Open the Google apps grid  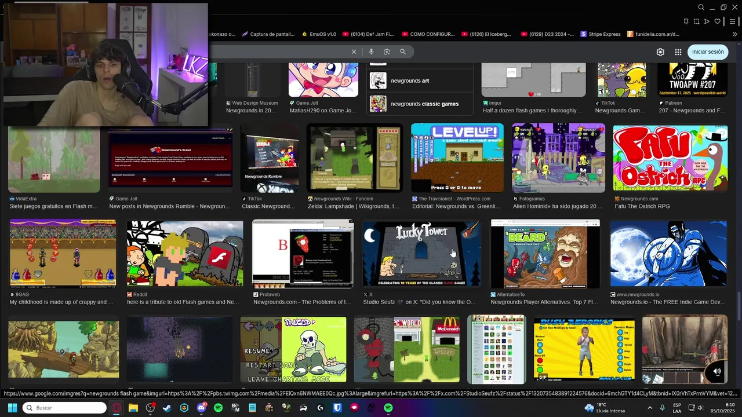click(x=678, y=52)
